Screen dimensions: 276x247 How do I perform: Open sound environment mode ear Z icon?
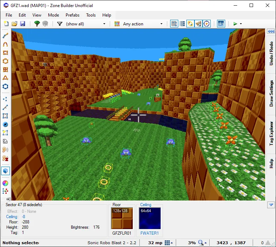(x=5, y=158)
